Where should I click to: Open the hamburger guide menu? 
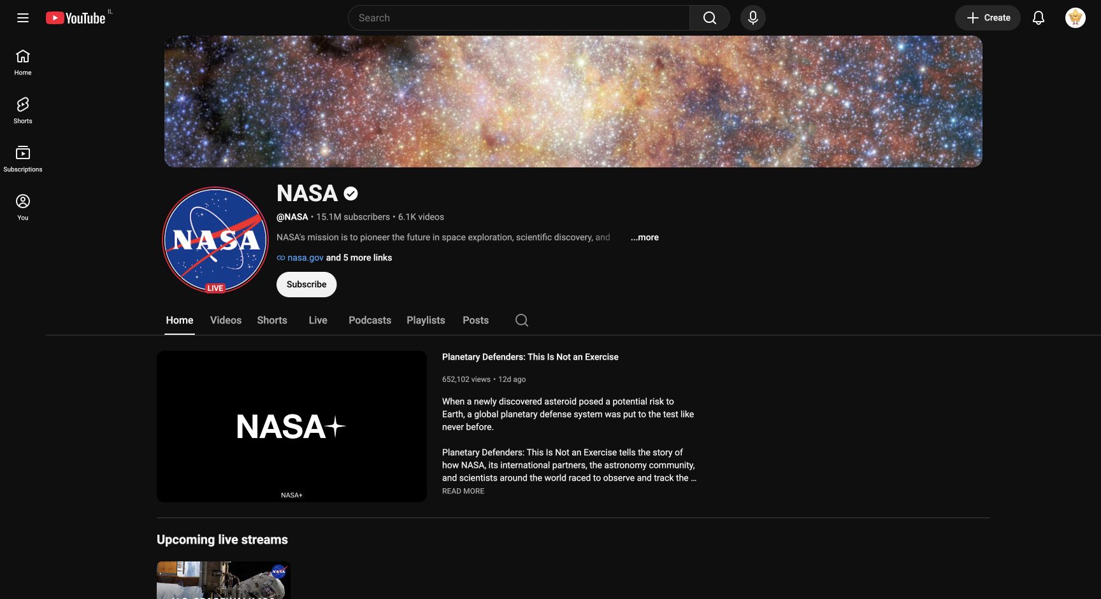coord(23,18)
